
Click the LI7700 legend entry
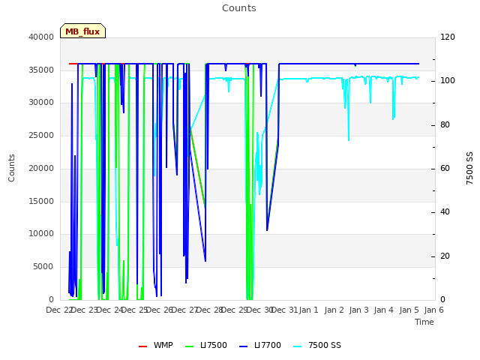pos(260,345)
